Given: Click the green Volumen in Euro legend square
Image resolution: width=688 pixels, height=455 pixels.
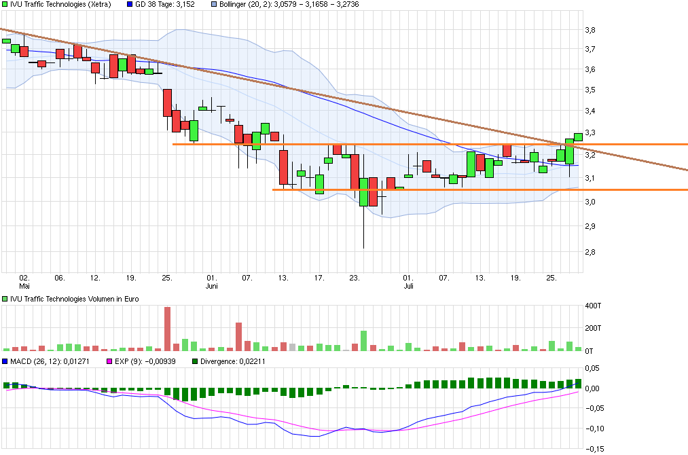Looking at the screenshot, I should (x=5, y=297).
